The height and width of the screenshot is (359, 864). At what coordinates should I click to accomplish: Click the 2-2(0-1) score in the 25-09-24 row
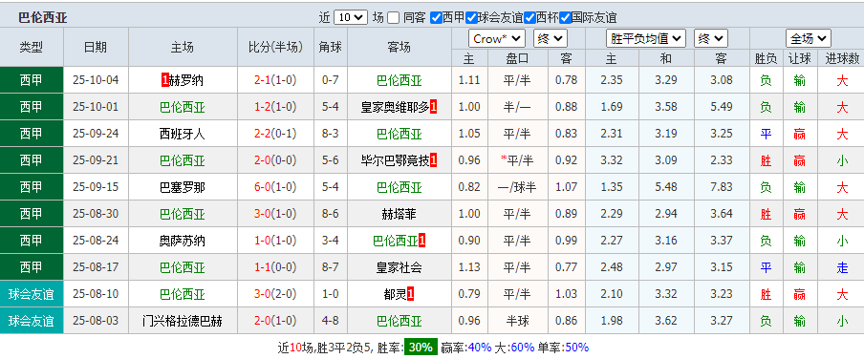click(x=275, y=134)
